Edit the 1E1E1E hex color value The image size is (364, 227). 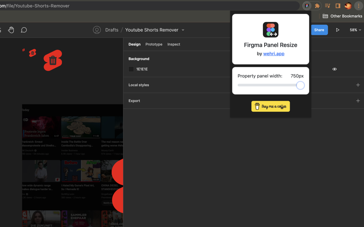[x=142, y=69]
